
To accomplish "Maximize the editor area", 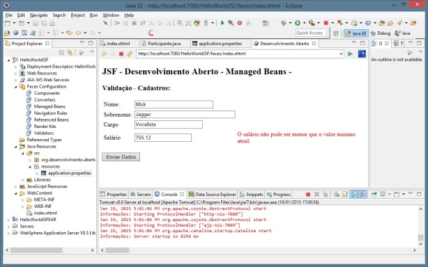I will pyautogui.click(x=362, y=43).
